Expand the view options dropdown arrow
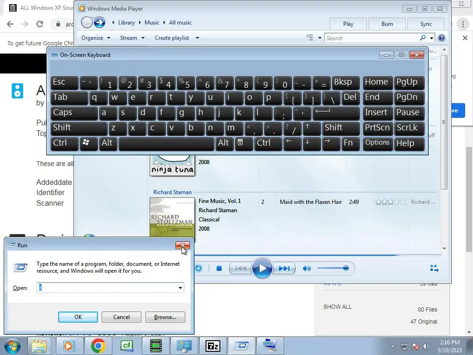This screenshot has width=473, height=355. point(320,38)
